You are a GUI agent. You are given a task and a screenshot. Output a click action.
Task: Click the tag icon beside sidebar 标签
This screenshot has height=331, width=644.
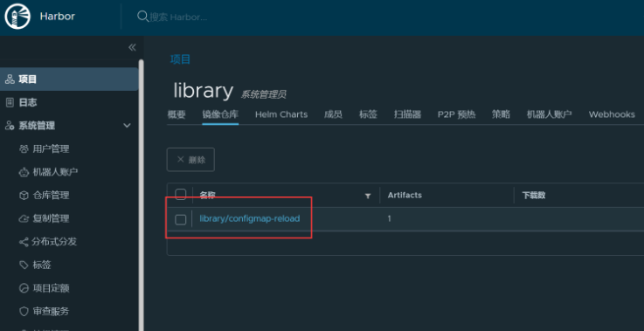click(x=24, y=265)
